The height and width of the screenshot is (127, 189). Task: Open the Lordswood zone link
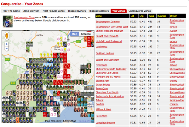(101, 47)
